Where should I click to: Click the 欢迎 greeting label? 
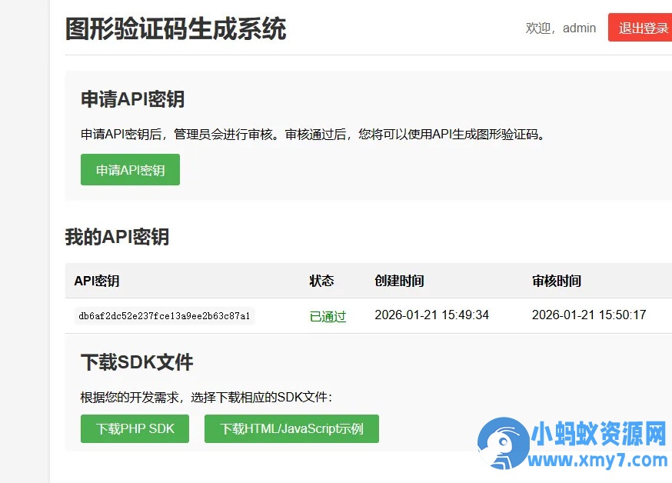[538, 28]
